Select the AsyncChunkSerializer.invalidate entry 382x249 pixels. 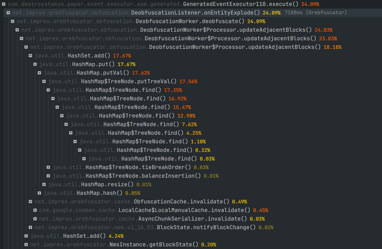point(142,219)
